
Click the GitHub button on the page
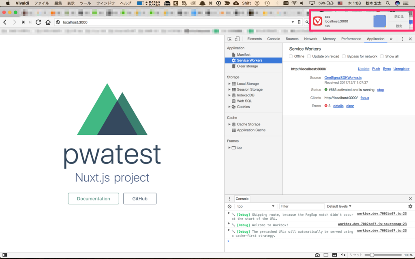140,198
